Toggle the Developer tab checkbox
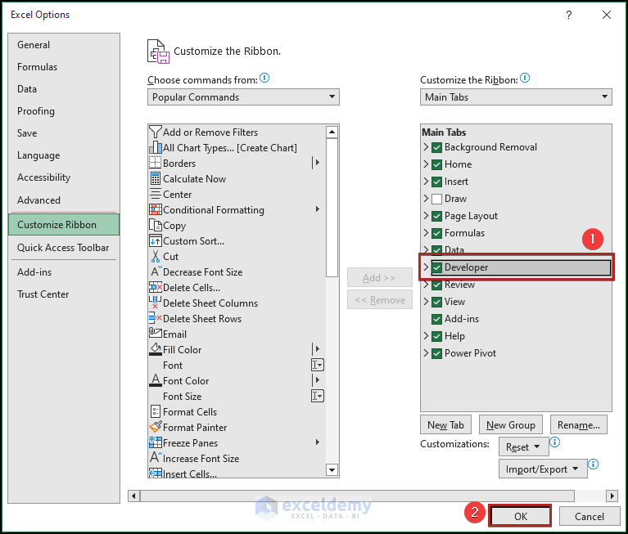This screenshot has width=628, height=534. click(x=436, y=267)
